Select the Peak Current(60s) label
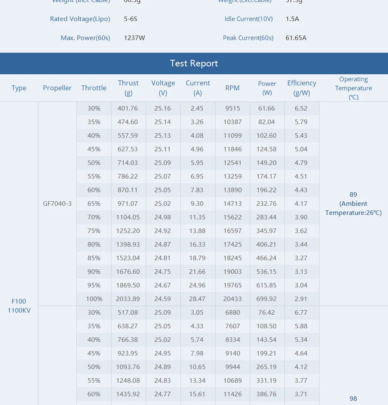 click(x=248, y=38)
